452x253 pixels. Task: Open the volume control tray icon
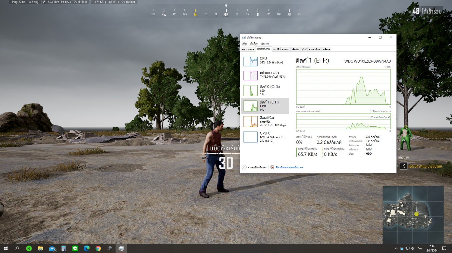[413, 248]
